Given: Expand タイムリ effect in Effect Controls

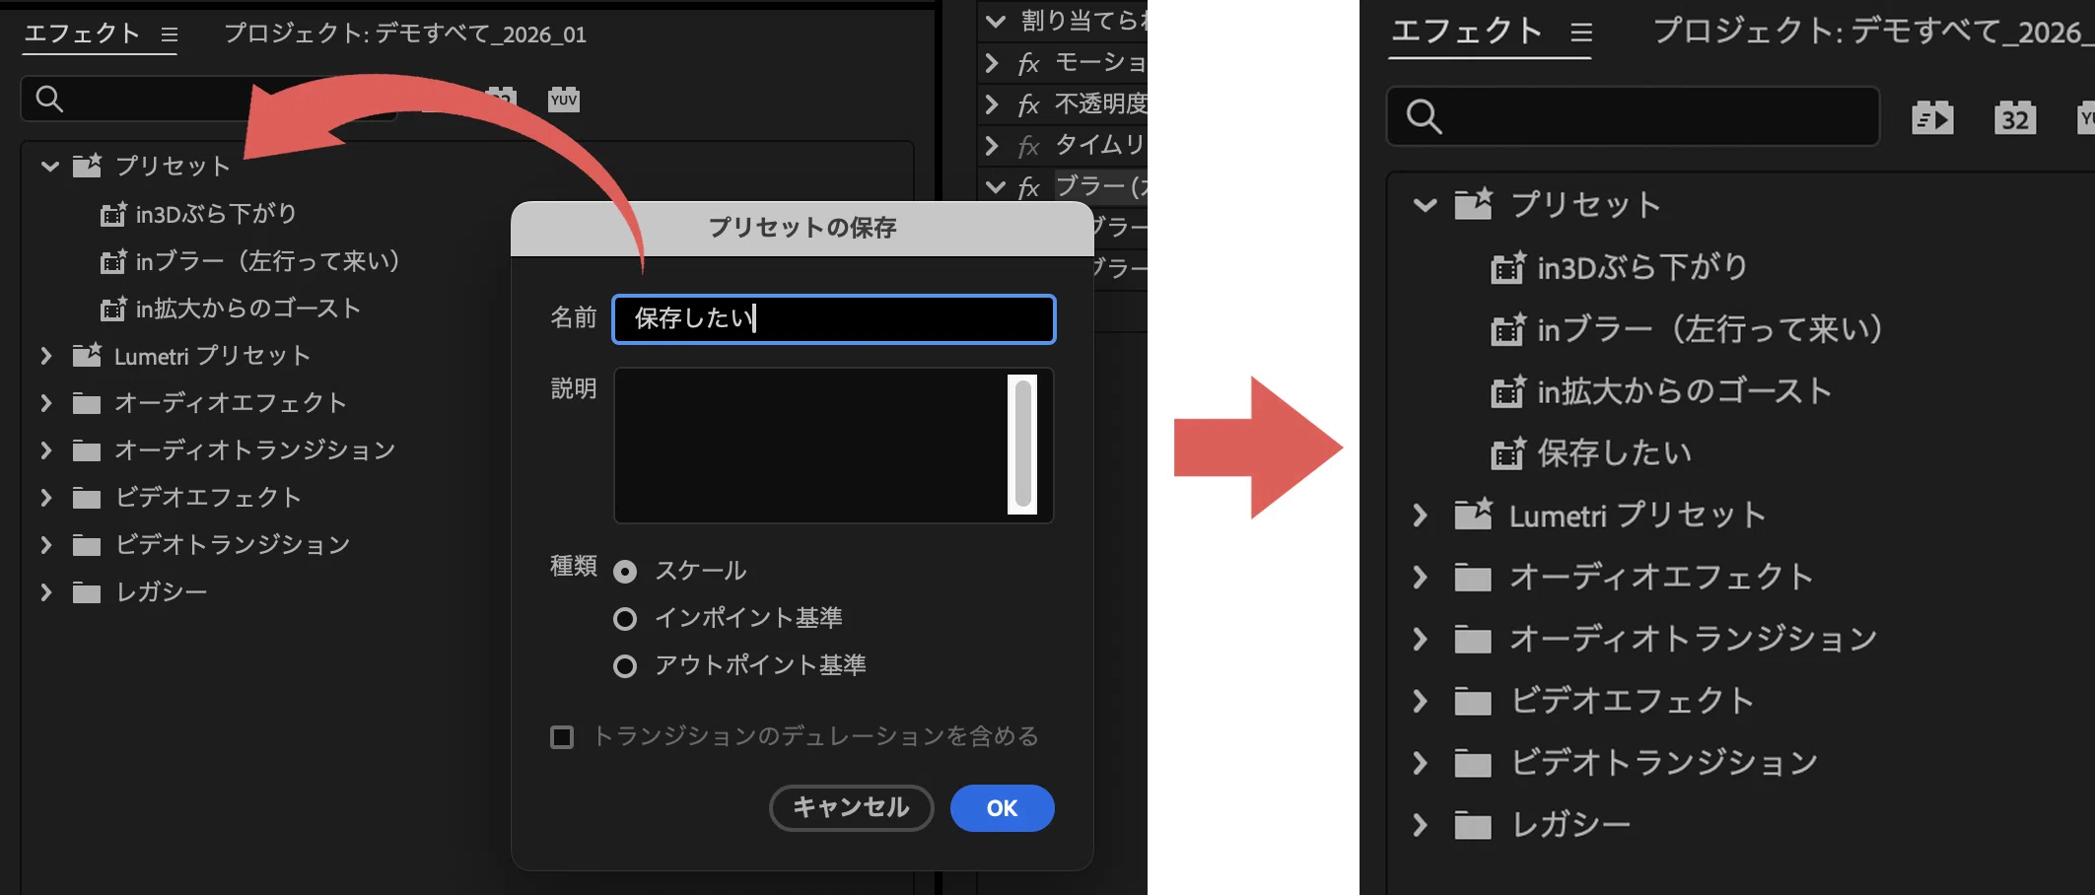Looking at the screenshot, I should pos(992,146).
